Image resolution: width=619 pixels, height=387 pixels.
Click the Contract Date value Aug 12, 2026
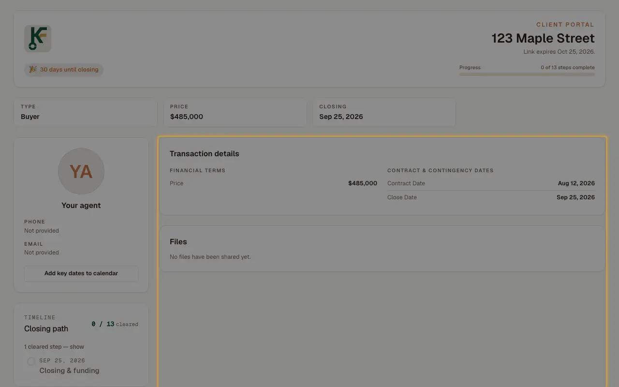[576, 183]
